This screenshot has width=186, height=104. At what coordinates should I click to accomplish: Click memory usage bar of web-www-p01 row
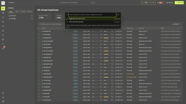point(107,77)
